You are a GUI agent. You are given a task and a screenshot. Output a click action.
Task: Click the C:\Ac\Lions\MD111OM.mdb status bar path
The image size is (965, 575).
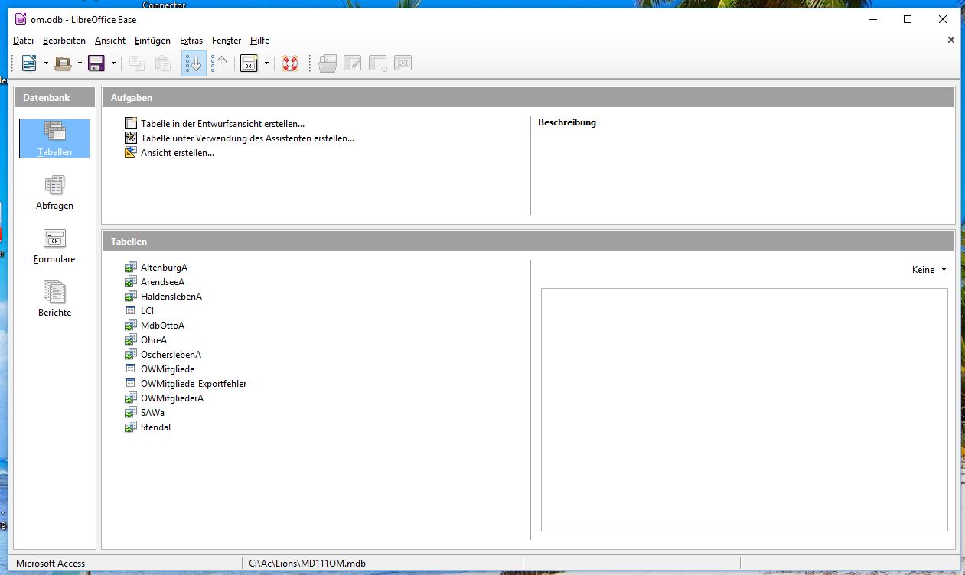point(308,564)
